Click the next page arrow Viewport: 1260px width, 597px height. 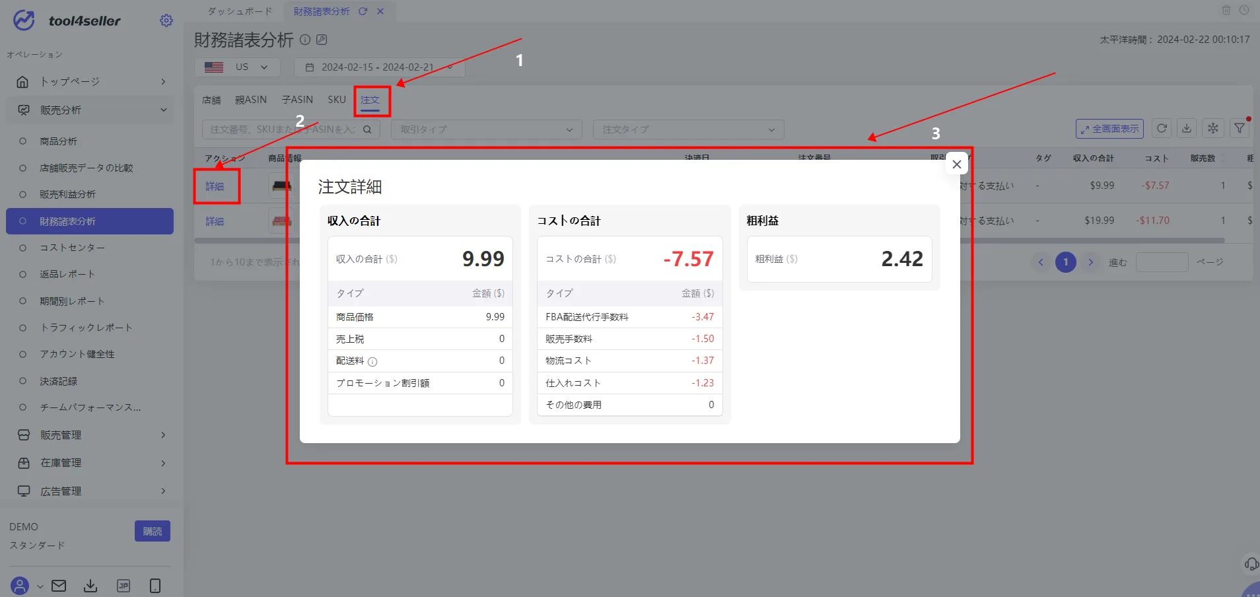point(1091,262)
